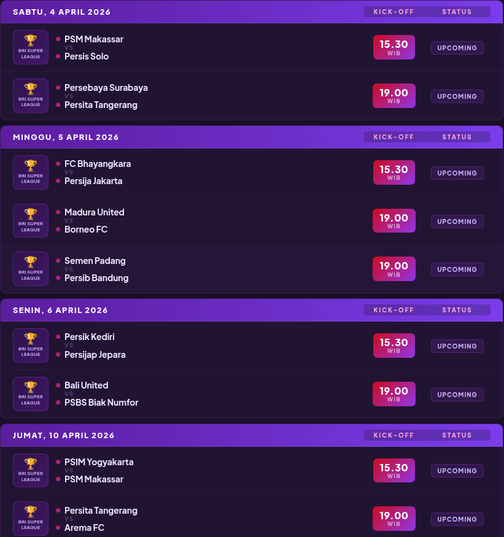The height and width of the screenshot is (537, 504).
Task: Click the Madura United vs Borneo FC match row
Action: click(252, 220)
